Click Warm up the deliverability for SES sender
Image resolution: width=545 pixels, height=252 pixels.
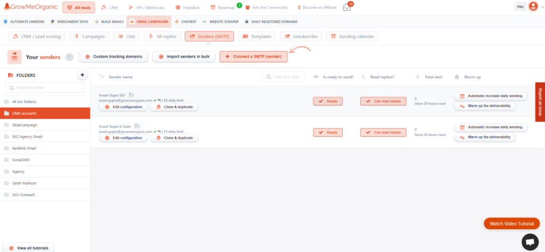(485, 106)
